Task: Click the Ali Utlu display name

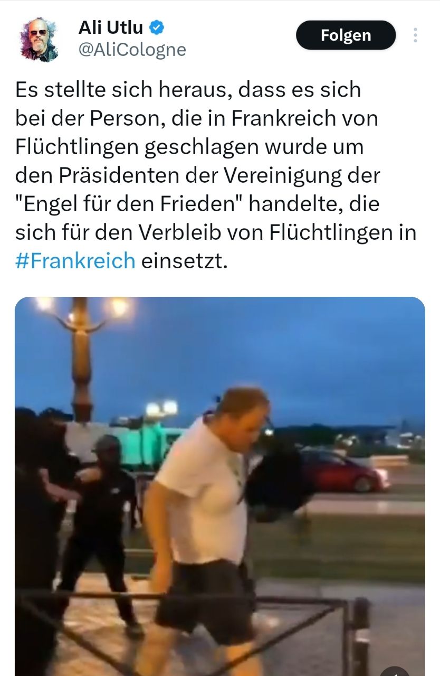Action: pyautogui.click(x=111, y=27)
